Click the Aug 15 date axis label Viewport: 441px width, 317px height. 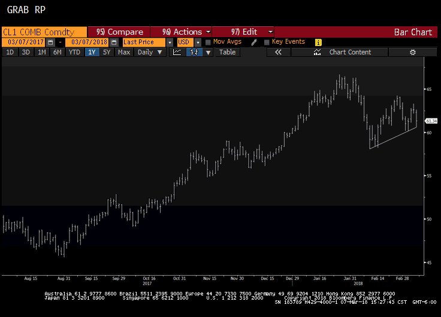click(x=31, y=279)
